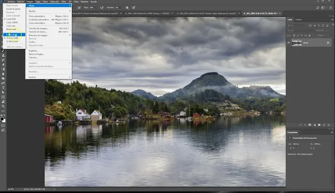Screen dimensions: 335x193
Task: Select the Brush tool in the toolbar
Action: pyautogui.click(x=3, y=51)
